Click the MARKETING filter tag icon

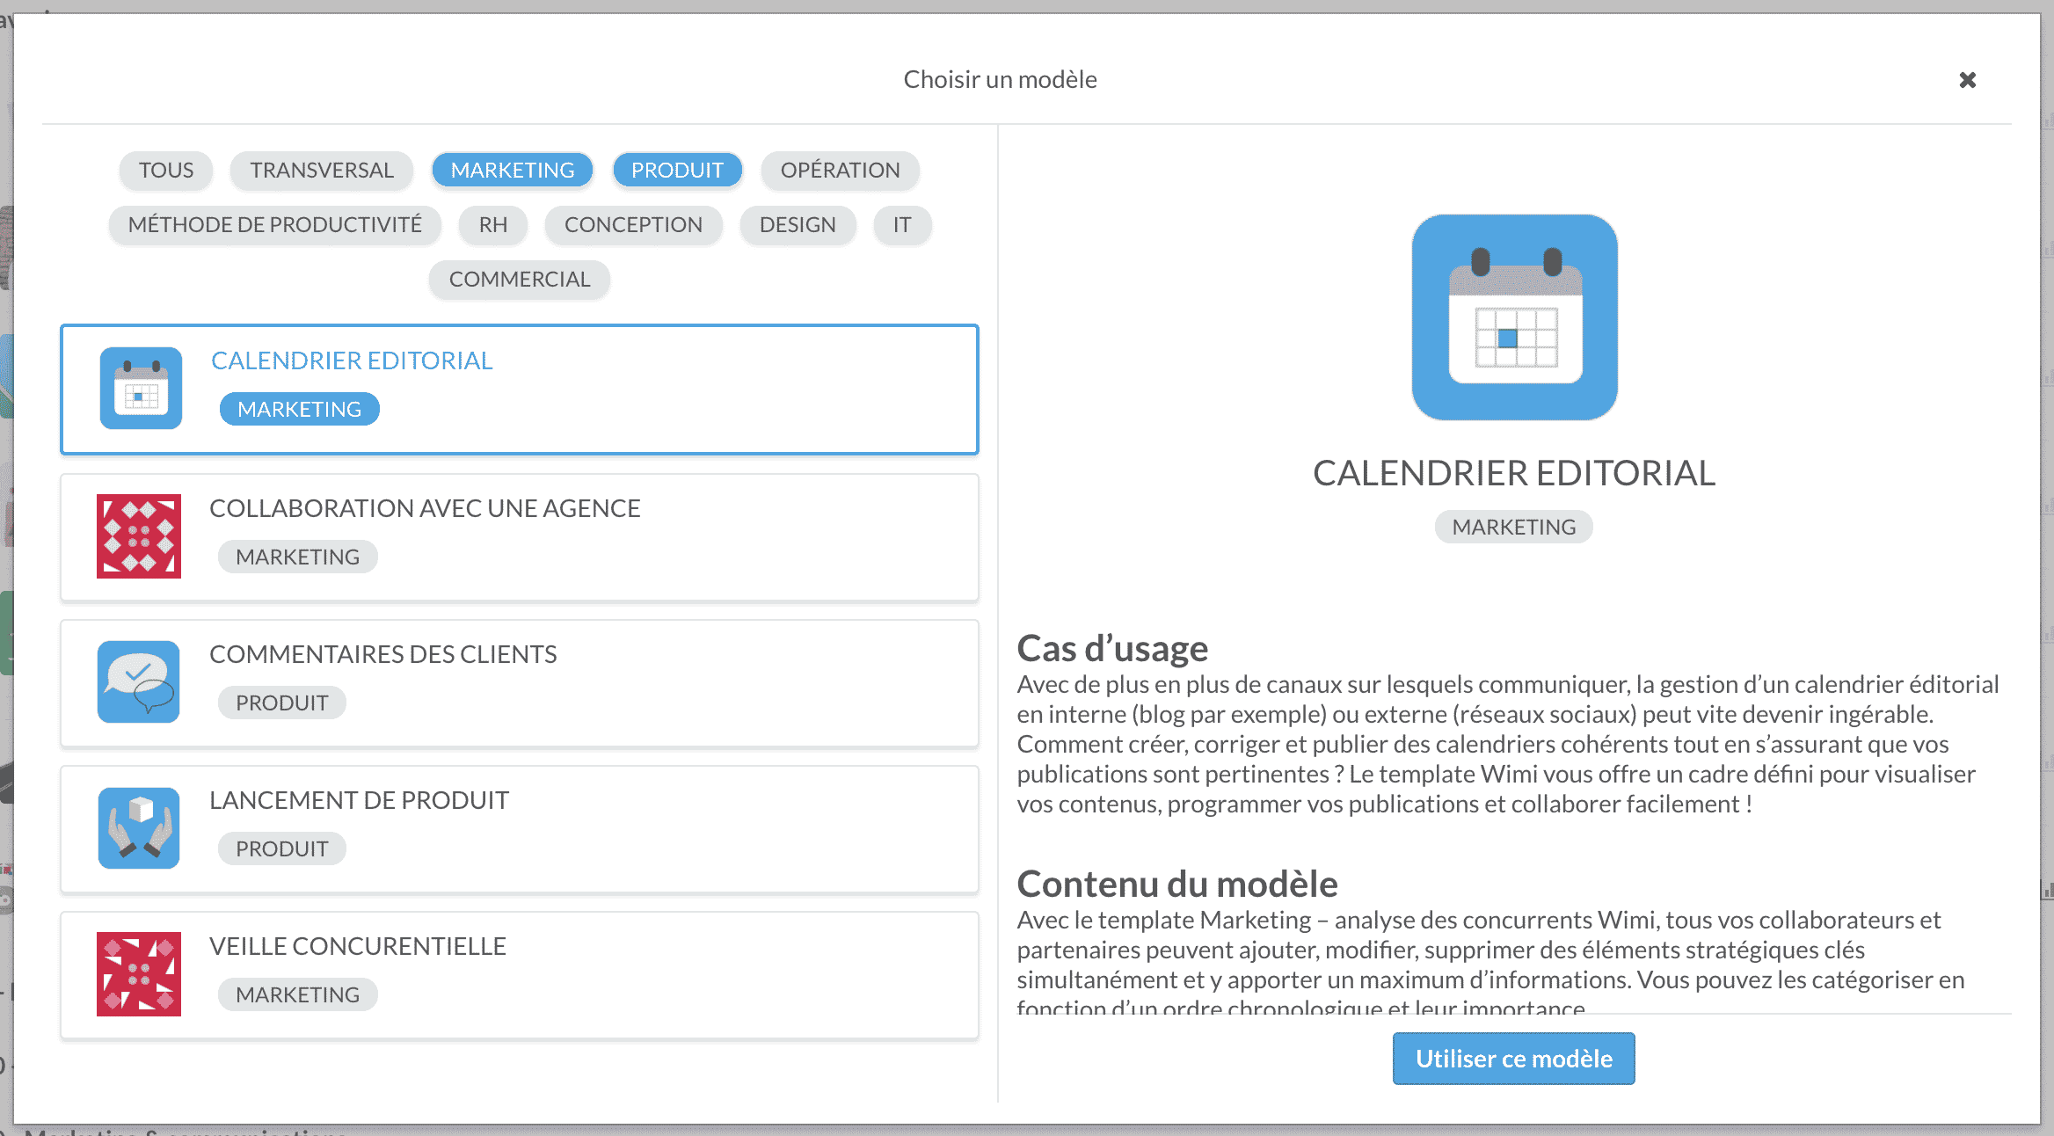coord(512,170)
